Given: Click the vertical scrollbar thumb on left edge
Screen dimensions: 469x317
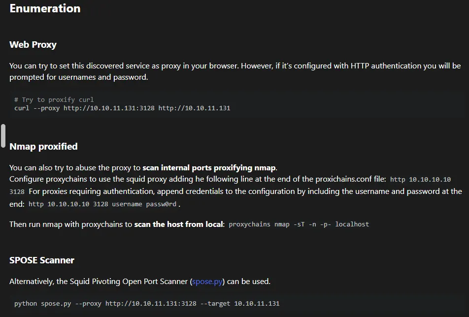Looking at the screenshot, I should [3, 136].
